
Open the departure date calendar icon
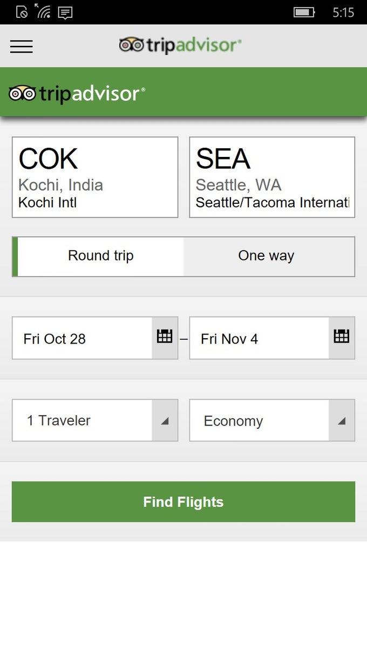[165, 338]
